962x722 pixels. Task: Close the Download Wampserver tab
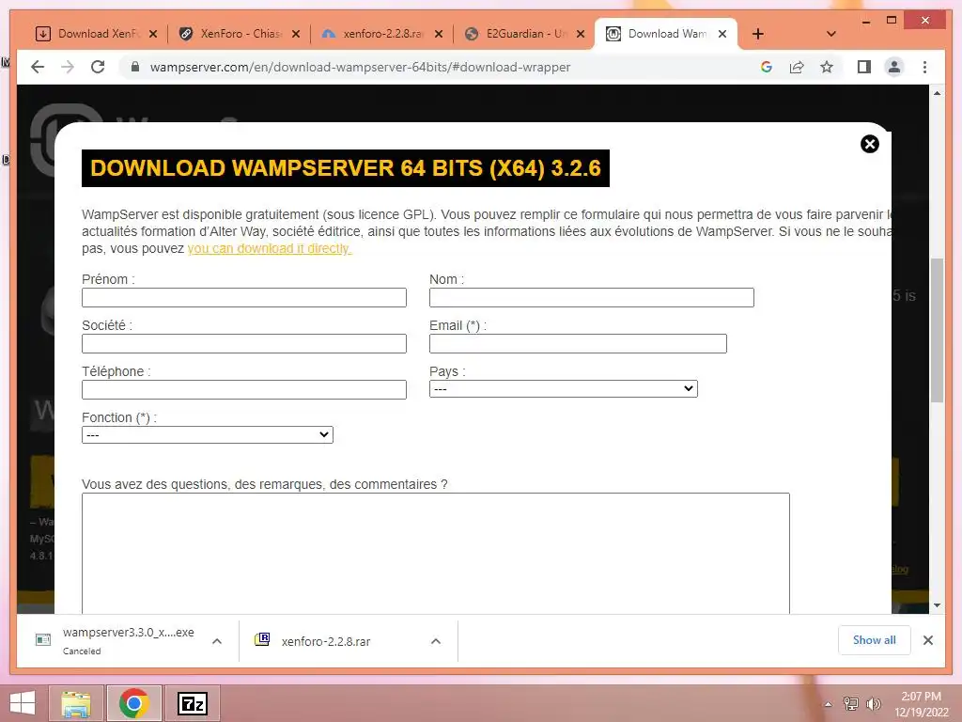(x=722, y=34)
